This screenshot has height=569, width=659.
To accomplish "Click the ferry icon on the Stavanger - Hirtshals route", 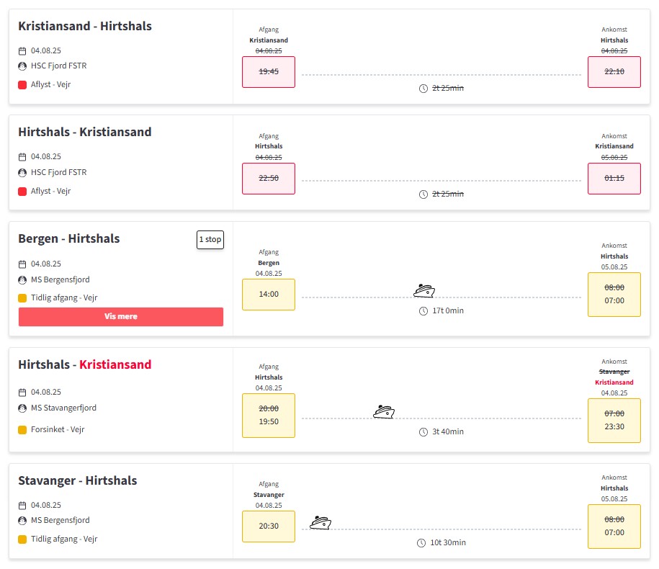I will click(320, 522).
